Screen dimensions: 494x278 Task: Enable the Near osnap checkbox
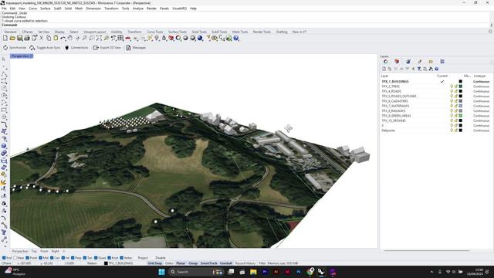point(15,258)
